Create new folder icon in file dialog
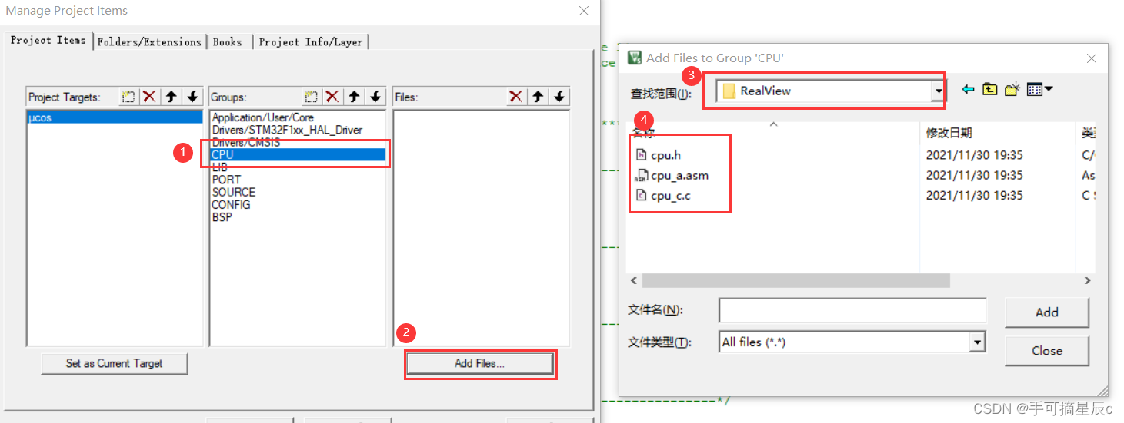The width and height of the screenshot is (1124, 423). (x=1012, y=90)
